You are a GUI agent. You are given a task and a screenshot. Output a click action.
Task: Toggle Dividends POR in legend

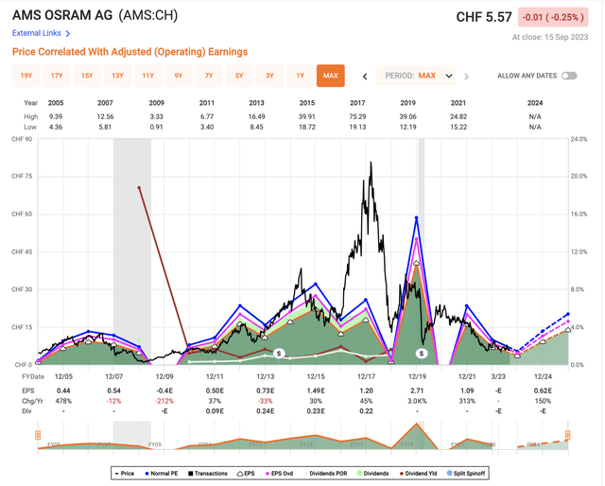click(325, 474)
